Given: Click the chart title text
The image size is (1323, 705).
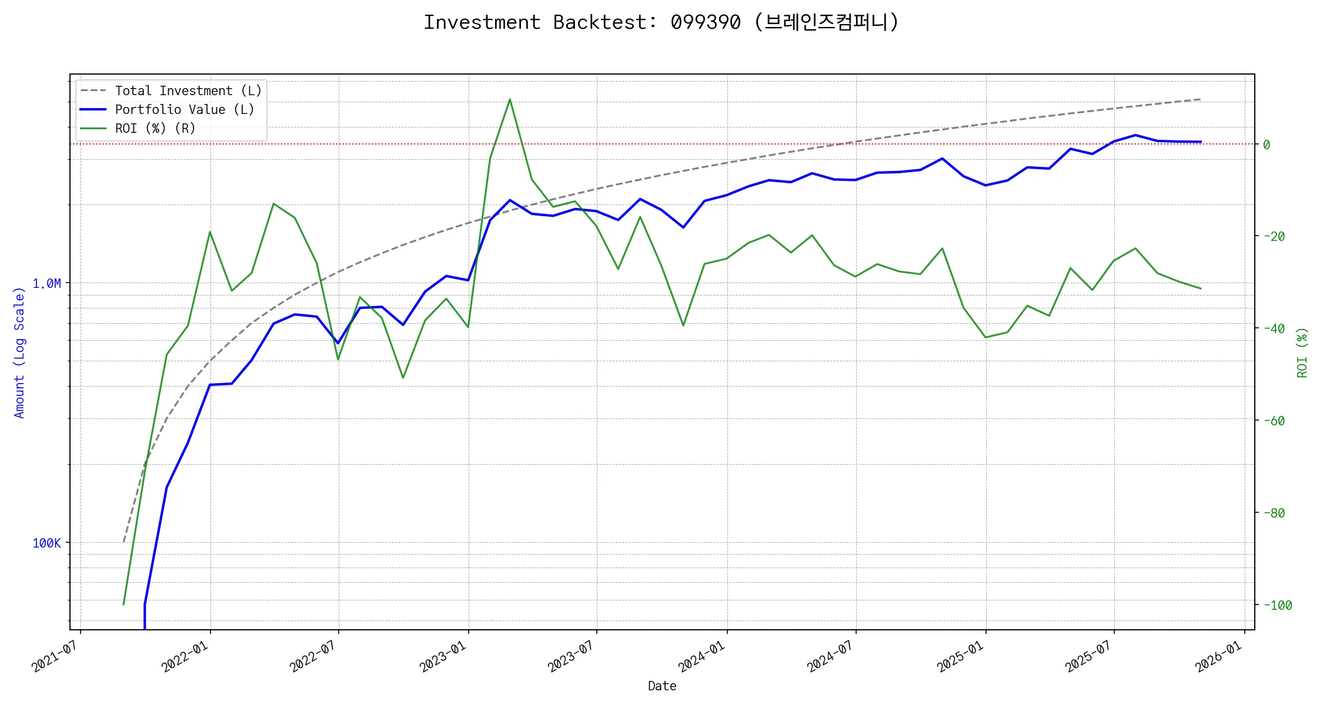Looking at the screenshot, I should click(661, 22).
